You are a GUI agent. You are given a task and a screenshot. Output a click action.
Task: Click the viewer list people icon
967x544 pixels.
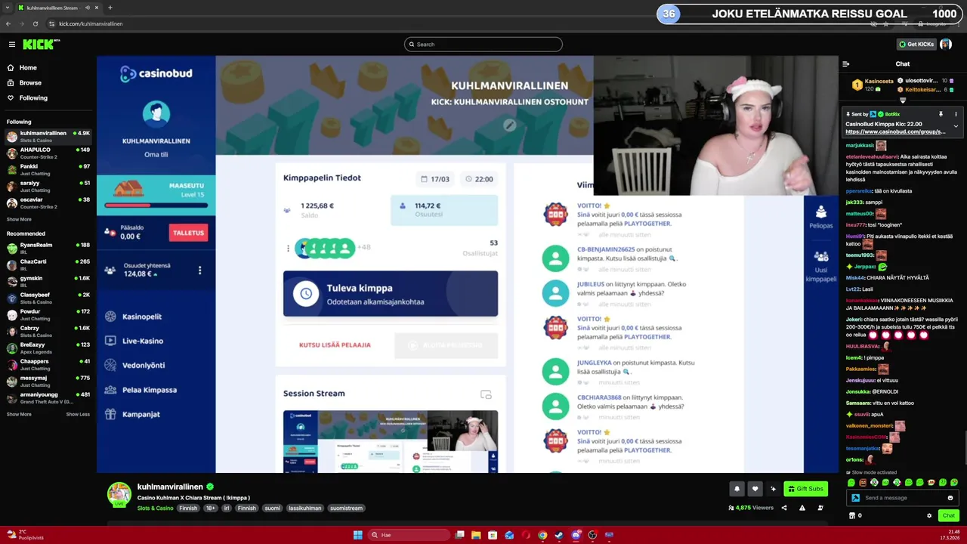[x=820, y=508]
